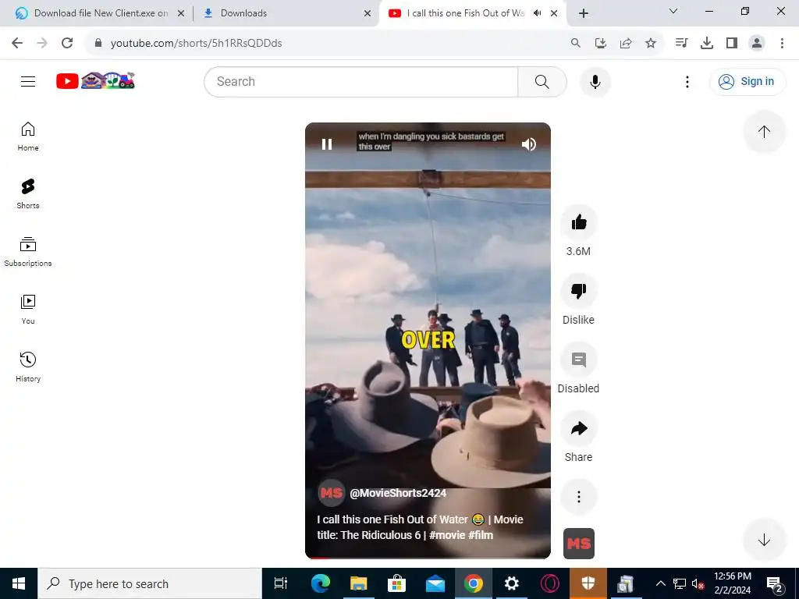Click the Disabled comments button

578,360
